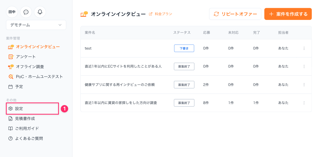Click the 田中 user avatar
Viewport: 319px width, 157px height.
[12, 12]
